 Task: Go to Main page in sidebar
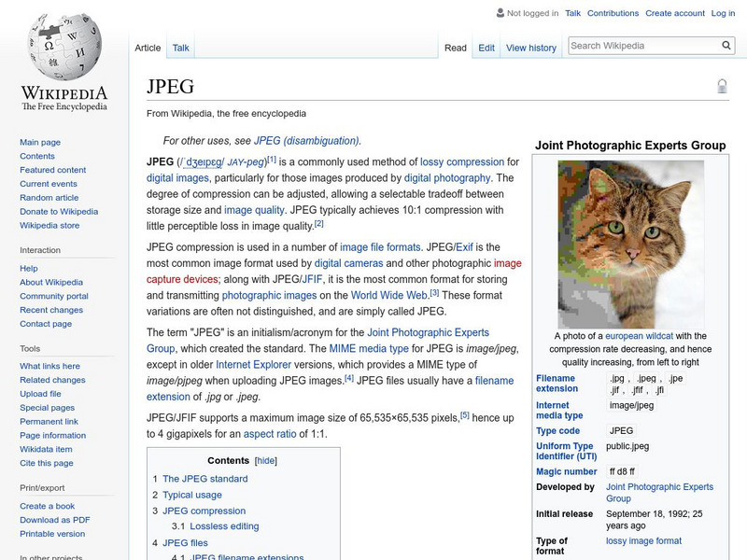click(x=40, y=142)
